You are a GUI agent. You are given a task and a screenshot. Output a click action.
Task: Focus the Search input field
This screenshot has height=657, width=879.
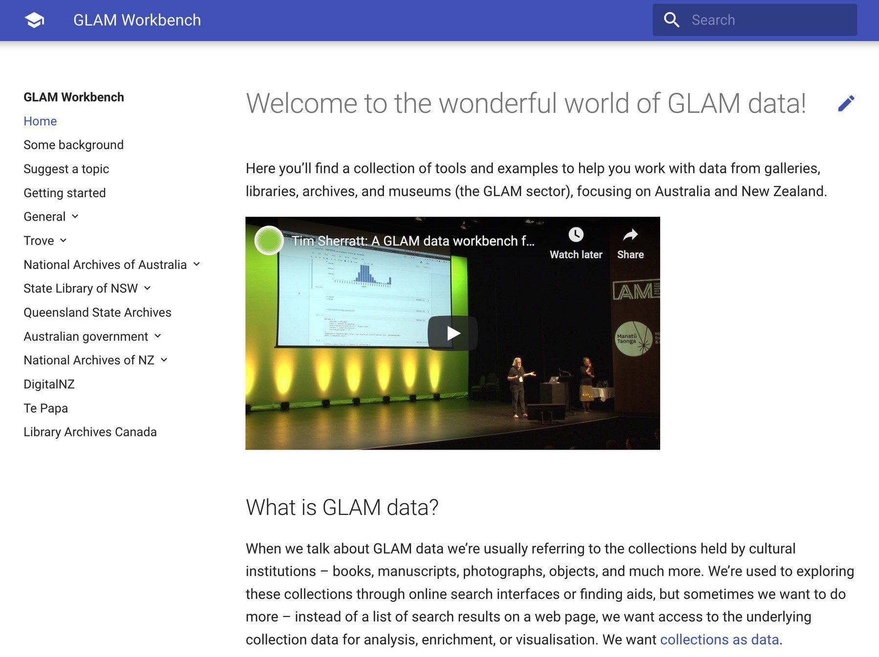754,20
